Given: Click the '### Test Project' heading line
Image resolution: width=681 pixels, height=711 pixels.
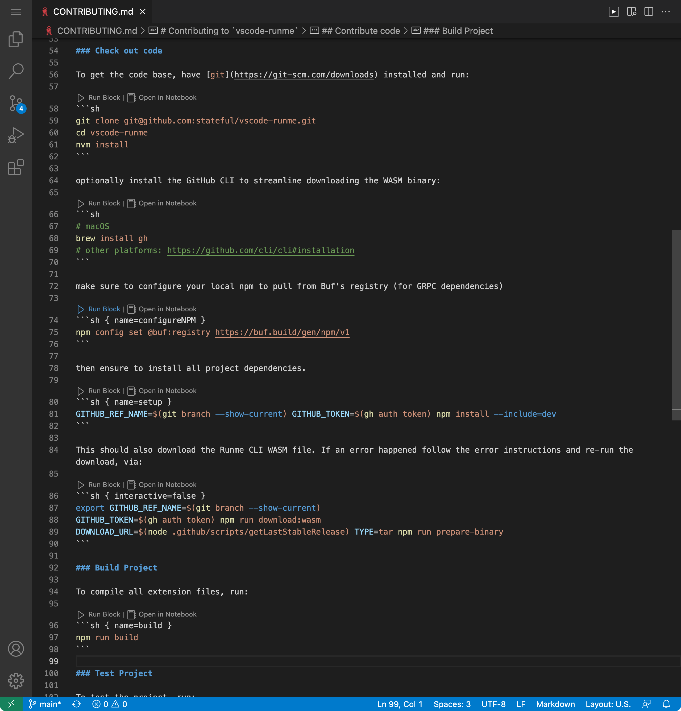Looking at the screenshot, I should [114, 673].
